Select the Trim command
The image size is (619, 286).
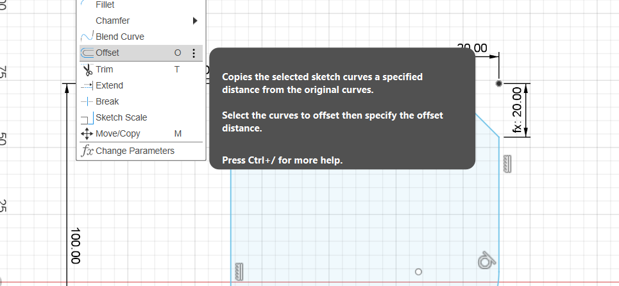141,69
